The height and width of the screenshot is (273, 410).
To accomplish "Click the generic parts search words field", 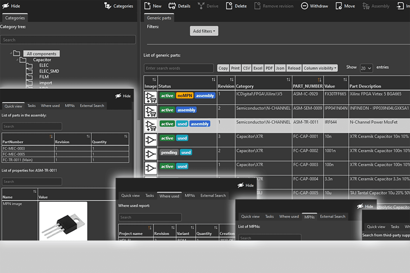I will (x=179, y=68).
